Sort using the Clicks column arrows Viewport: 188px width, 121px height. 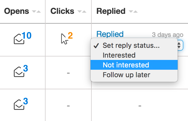(82, 12)
